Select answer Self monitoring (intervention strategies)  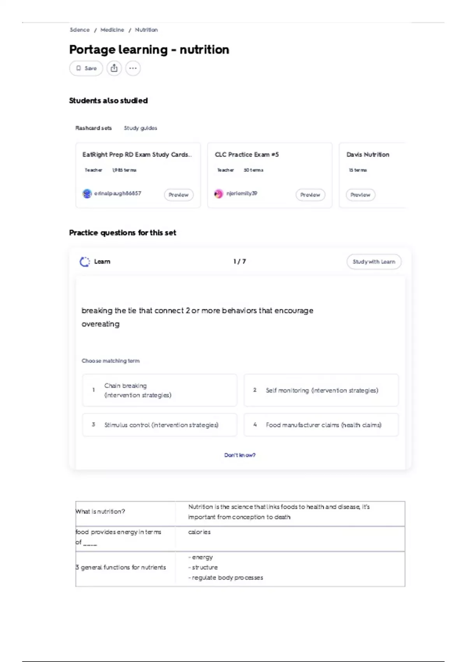point(321,390)
